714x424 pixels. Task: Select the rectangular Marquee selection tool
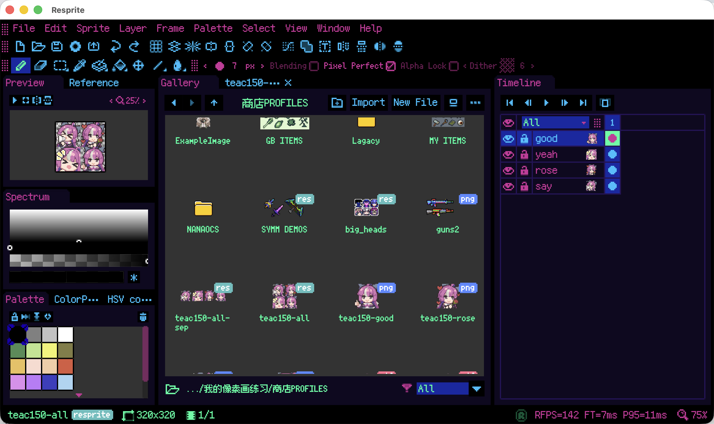click(60, 65)
